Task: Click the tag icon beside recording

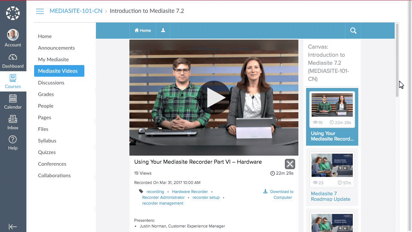Action: point(141,191)
